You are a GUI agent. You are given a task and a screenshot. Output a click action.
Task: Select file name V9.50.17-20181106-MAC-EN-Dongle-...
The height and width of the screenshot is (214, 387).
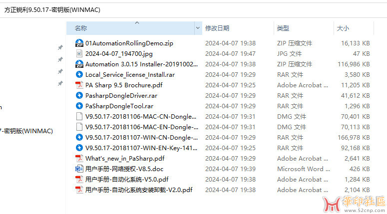pyautogui.click(x=142, y=127)
